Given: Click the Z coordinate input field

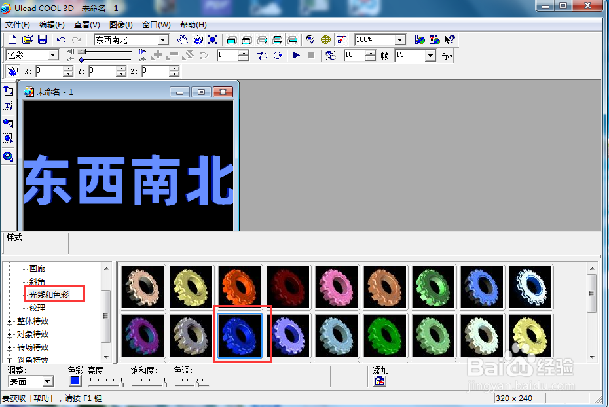Looking at the screenshot, I should tap(156, 71).
